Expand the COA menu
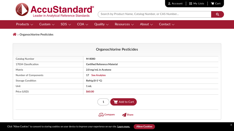The width and height of the screenshot is (234, 131). (82, 24)
